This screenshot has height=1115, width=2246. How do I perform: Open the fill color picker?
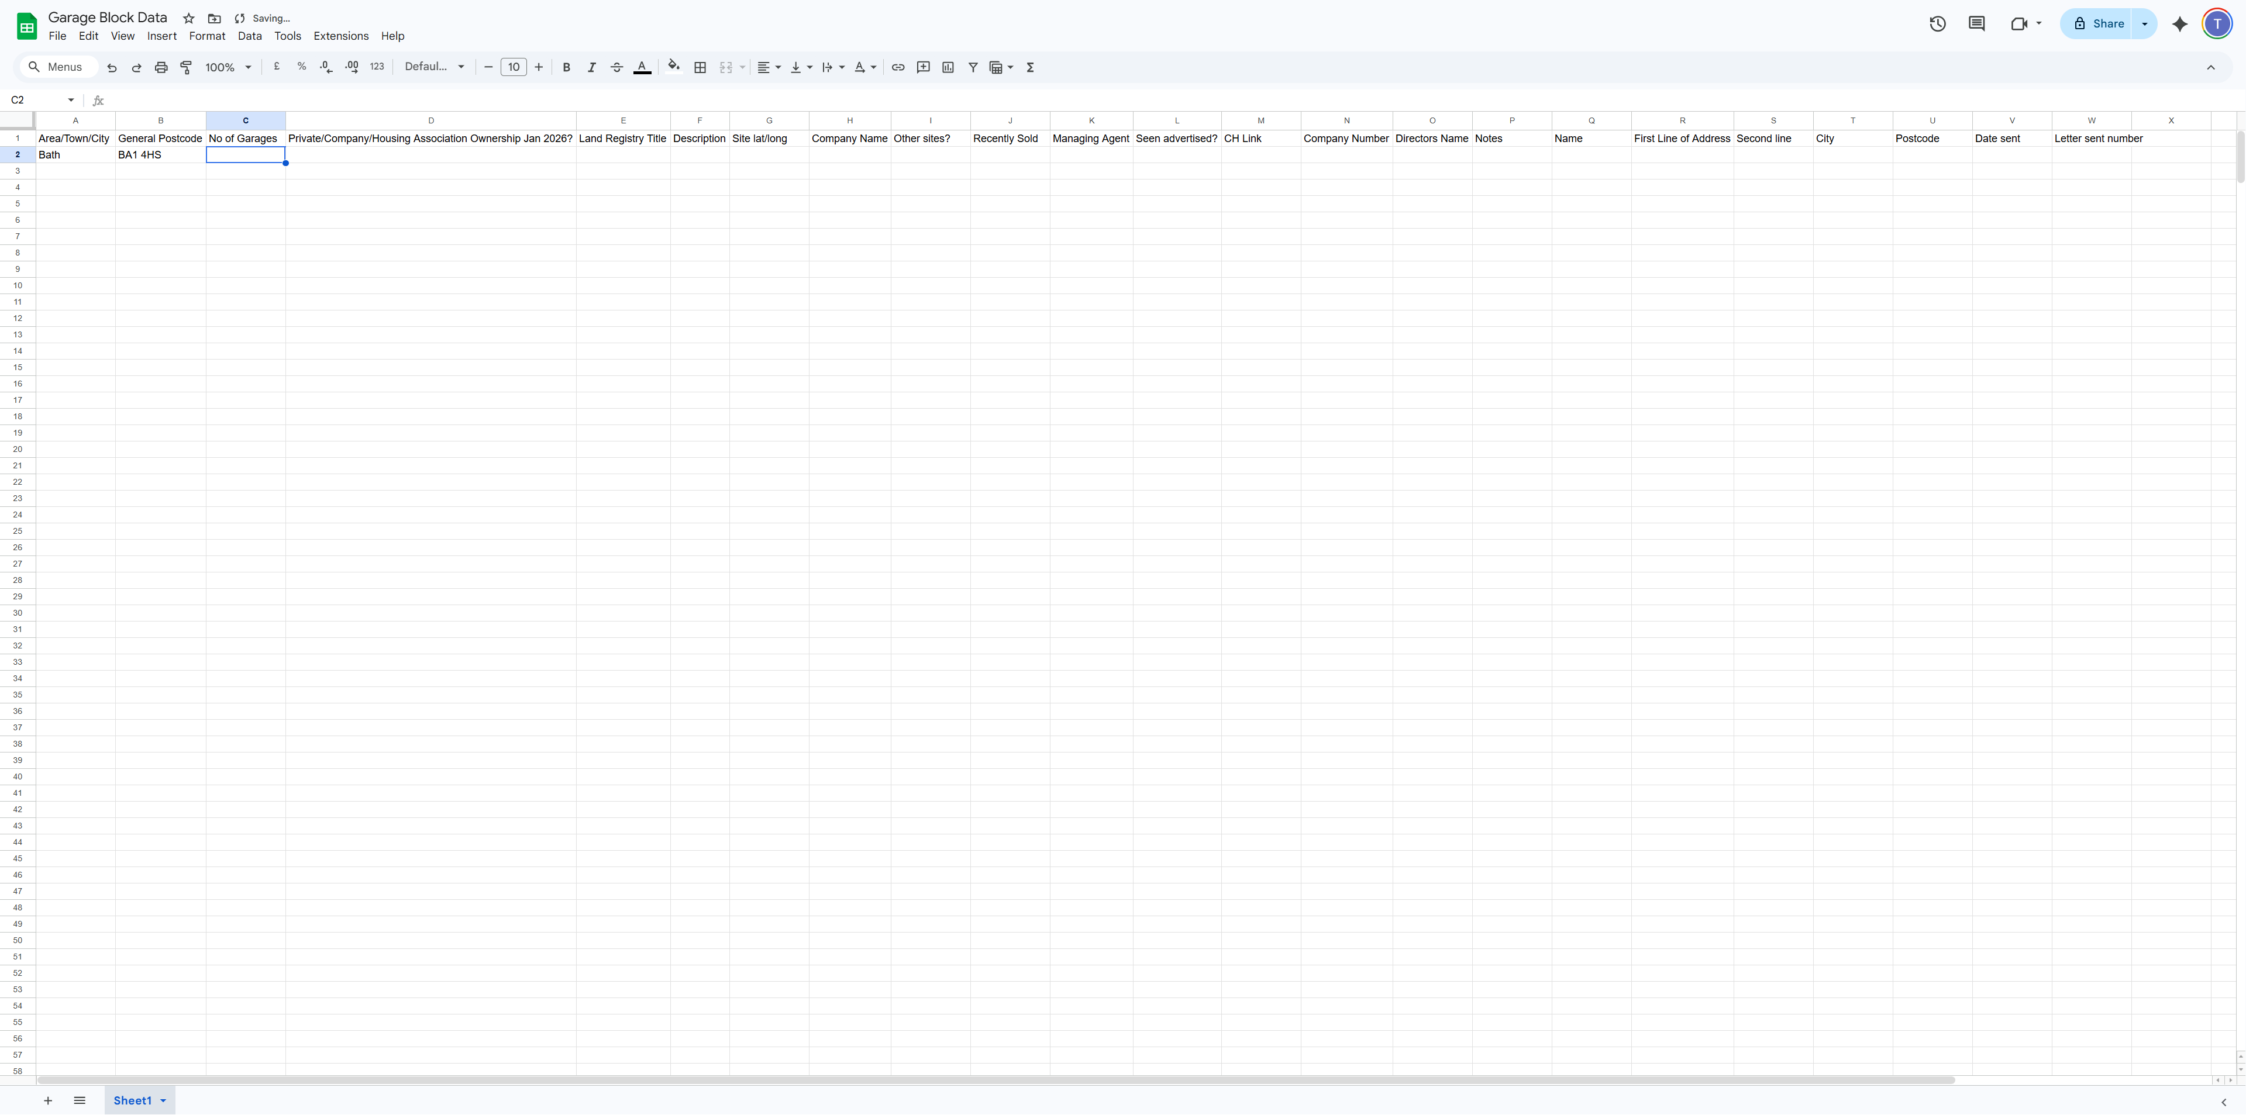pos(673,67)
